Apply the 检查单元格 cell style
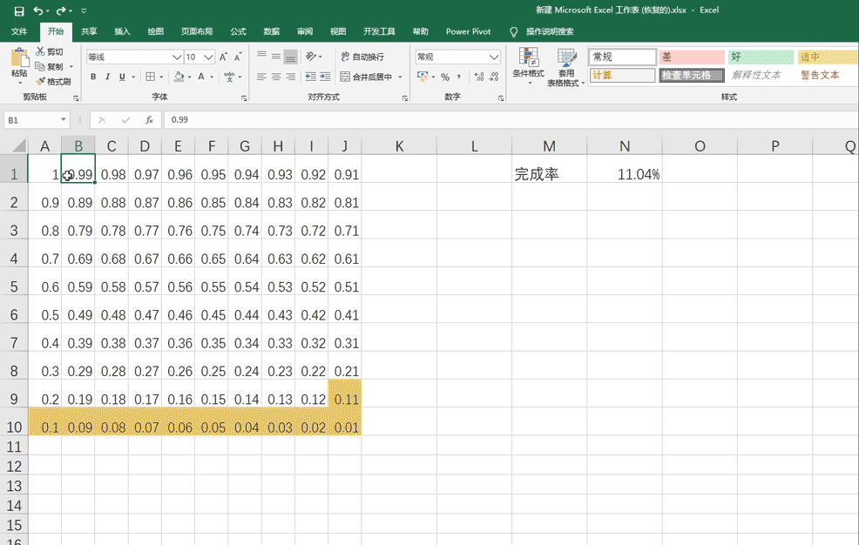The width and height of the screenshot is (859, 545). [x=692, y=75]
